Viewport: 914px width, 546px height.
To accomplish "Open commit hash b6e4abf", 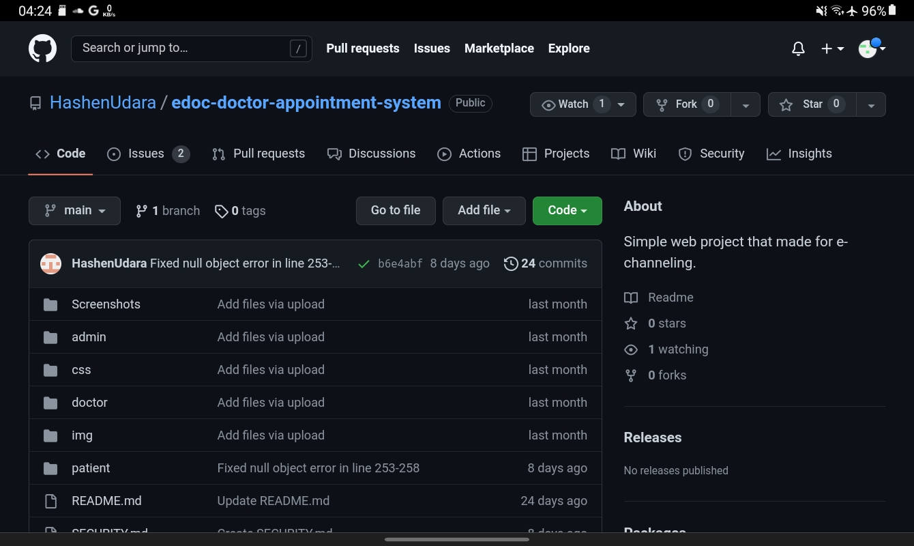I will pyautogui.click(x=400, y=264).
